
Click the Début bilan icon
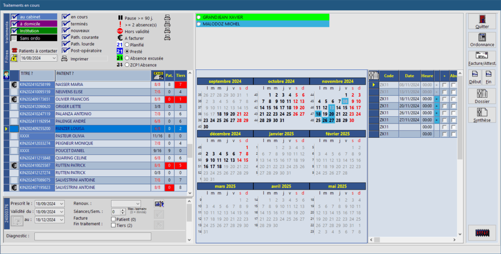pyautogui.click(x=475, y=77)
